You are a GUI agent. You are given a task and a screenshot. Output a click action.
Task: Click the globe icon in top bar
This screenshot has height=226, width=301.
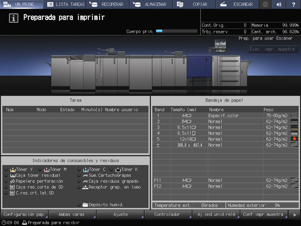point(265,4)
